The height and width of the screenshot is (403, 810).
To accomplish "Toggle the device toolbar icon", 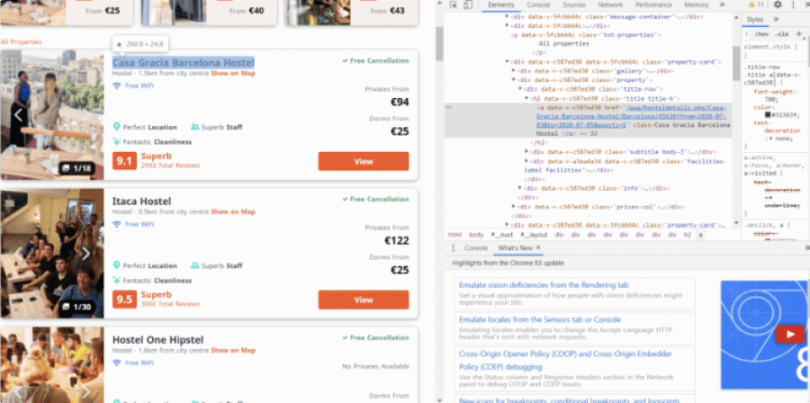I will tap(467, 5).
